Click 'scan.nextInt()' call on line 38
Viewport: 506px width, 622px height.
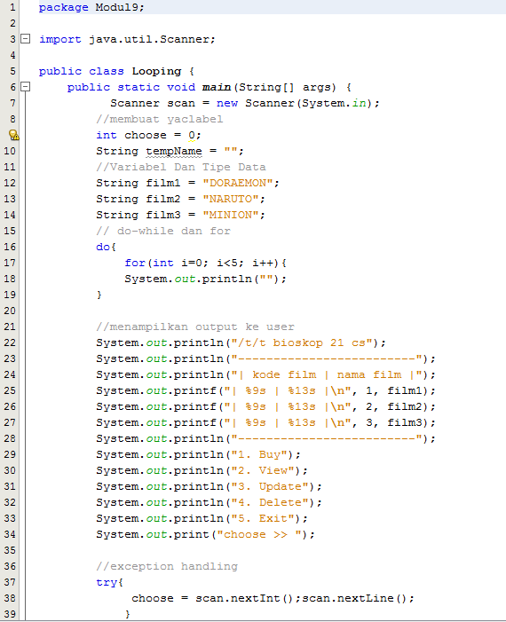(245, 599)
